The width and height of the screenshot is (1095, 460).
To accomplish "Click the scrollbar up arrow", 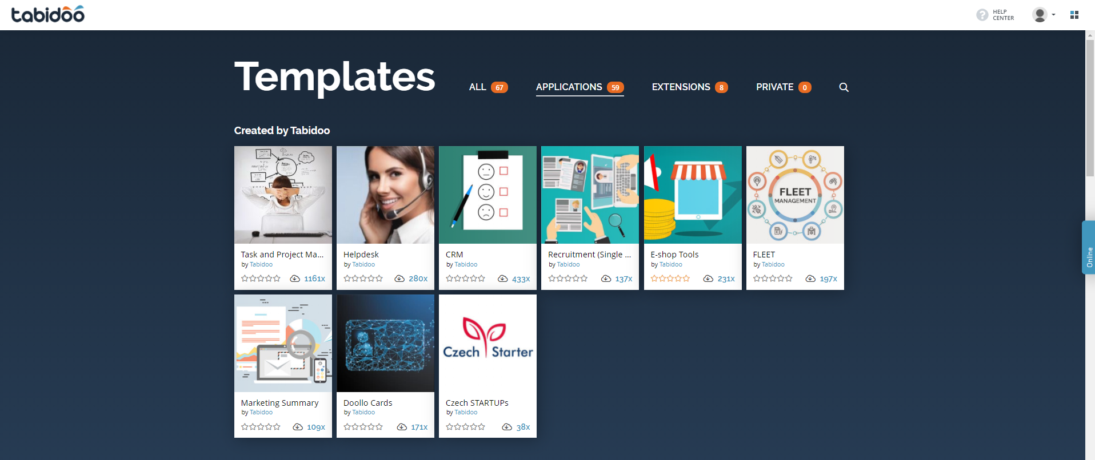I will click(x=1090, y=34).
